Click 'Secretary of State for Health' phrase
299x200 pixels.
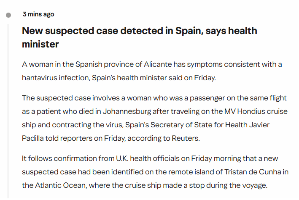click(x=187, y=125)
